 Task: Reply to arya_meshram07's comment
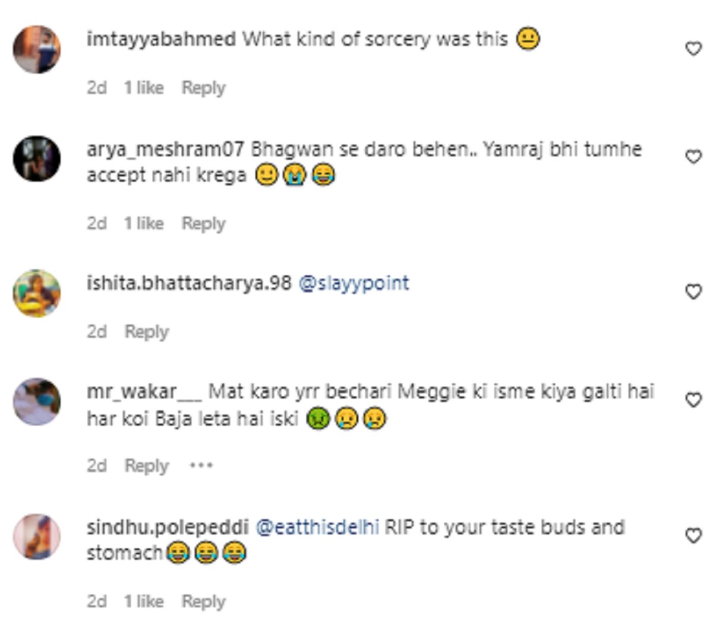(x=203, y=224)
